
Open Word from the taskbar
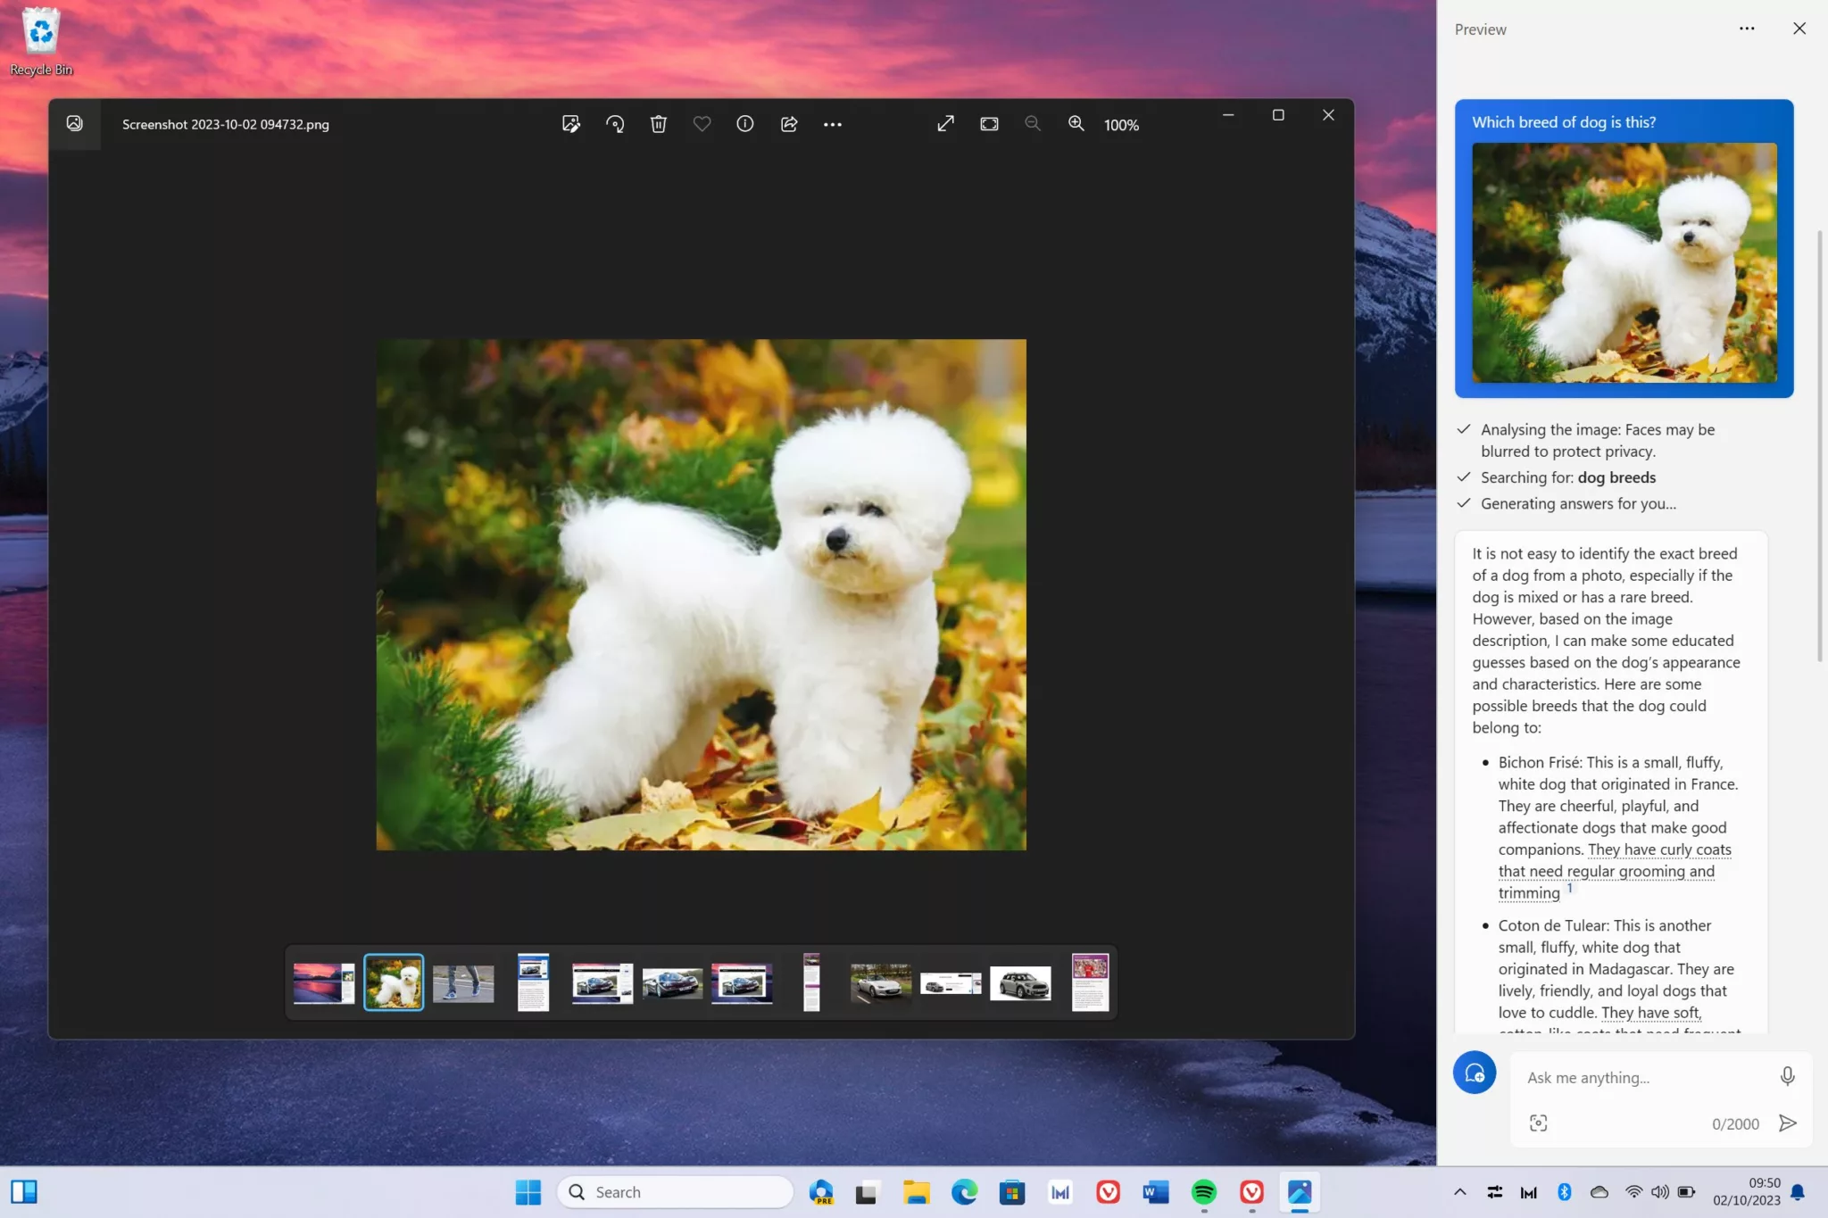(1156, 1192)
